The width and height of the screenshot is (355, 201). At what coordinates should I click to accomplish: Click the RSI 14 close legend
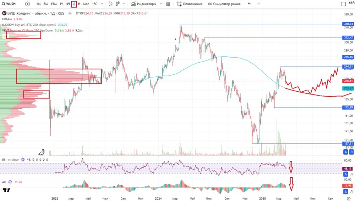[10, 160]
